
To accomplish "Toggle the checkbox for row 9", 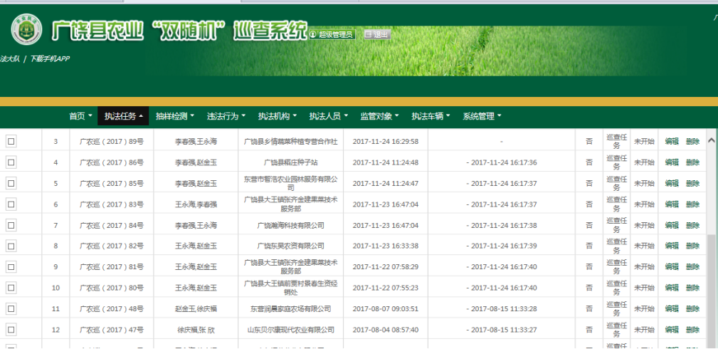I will coord(11,266).
